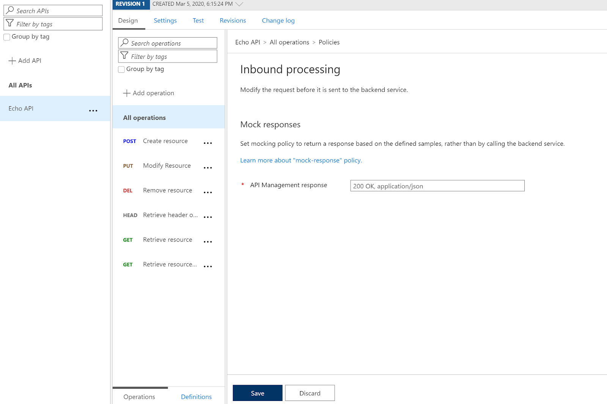The height and width of the screenshot is (404, 607).
Task: Select All operations in the list
Action: coord(169,118)
